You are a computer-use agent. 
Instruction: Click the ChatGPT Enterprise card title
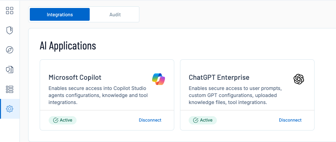tap(219, 78)
